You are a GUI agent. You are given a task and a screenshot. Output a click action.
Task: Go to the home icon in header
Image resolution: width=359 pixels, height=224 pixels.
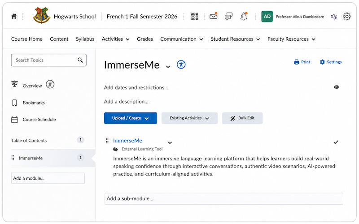coord(14,16)
